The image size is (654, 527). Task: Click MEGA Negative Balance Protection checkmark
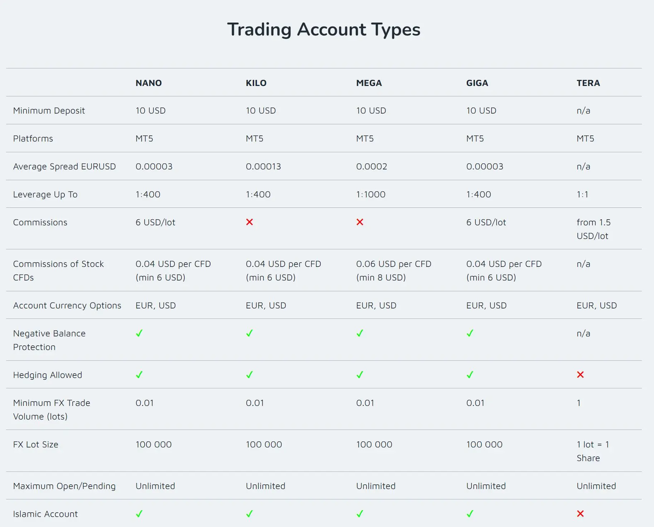point(360,333)
